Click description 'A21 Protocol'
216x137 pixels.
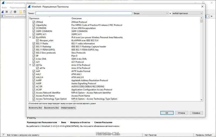[77, 62]
